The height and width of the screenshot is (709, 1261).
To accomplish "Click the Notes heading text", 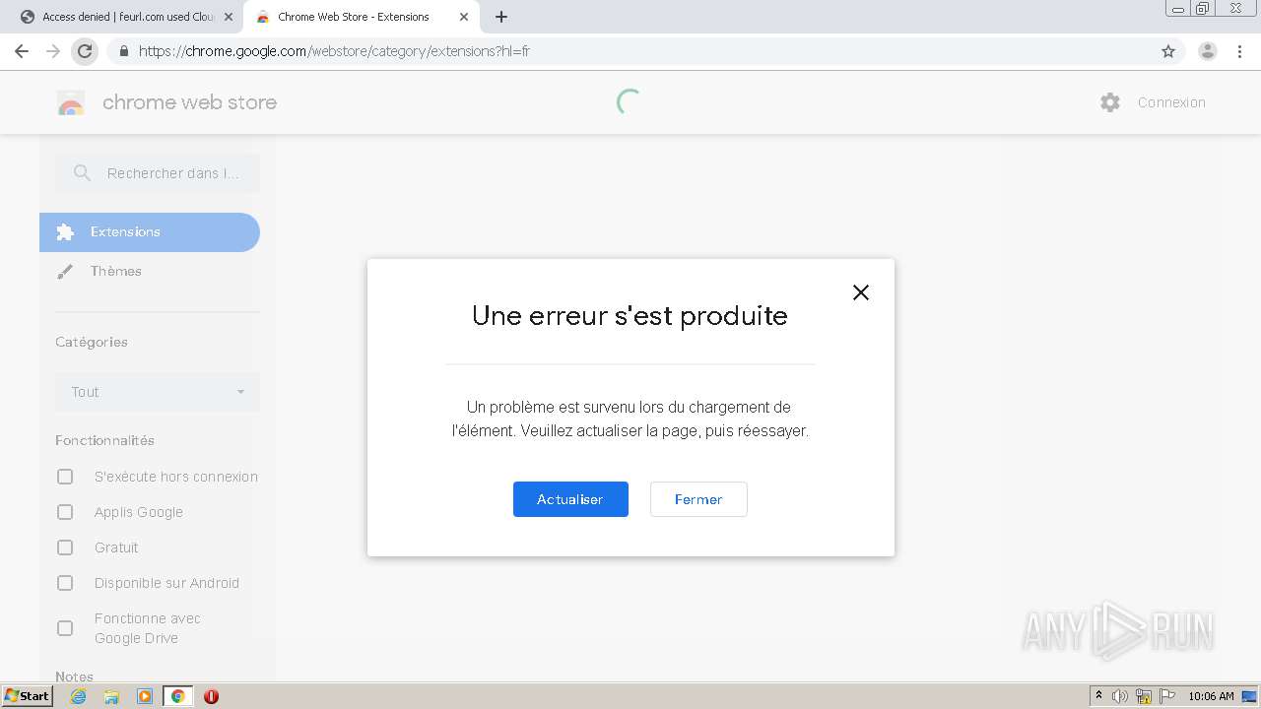I will [x=74, y=677].
